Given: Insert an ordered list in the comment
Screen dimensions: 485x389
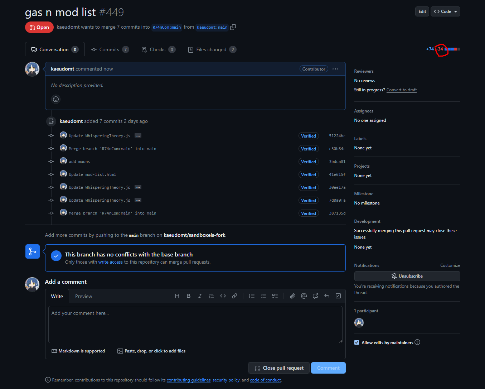Looking at the screenshot, I should point(252,296).
